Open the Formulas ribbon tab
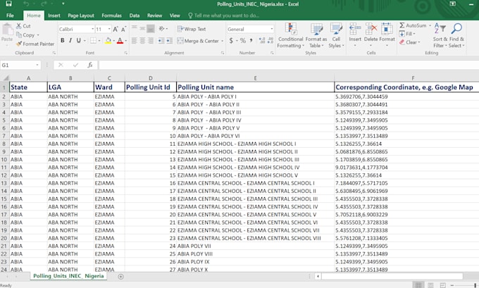 tap(111, 15)
